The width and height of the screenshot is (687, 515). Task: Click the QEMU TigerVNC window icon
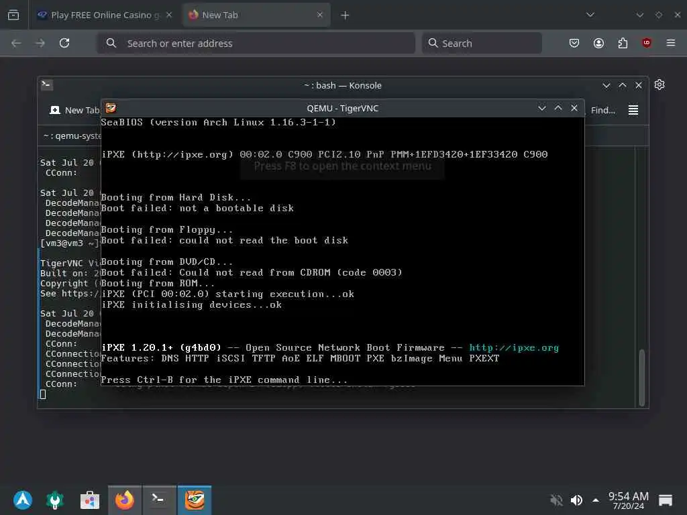tap(111, 108)
